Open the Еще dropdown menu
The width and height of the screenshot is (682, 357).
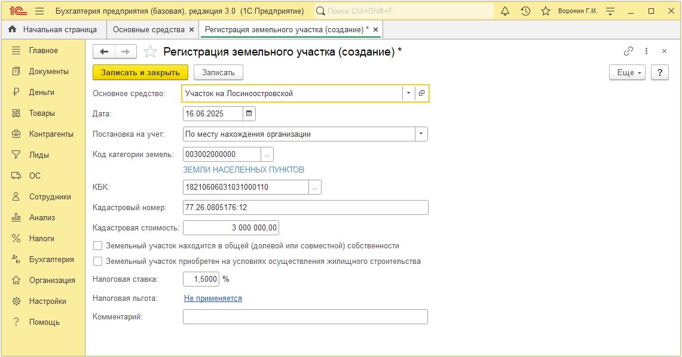(x=627, y=72)
